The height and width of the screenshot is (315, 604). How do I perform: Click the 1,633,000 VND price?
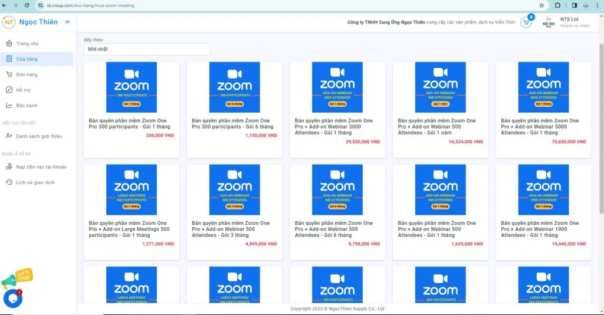click(x=467, y=244)
